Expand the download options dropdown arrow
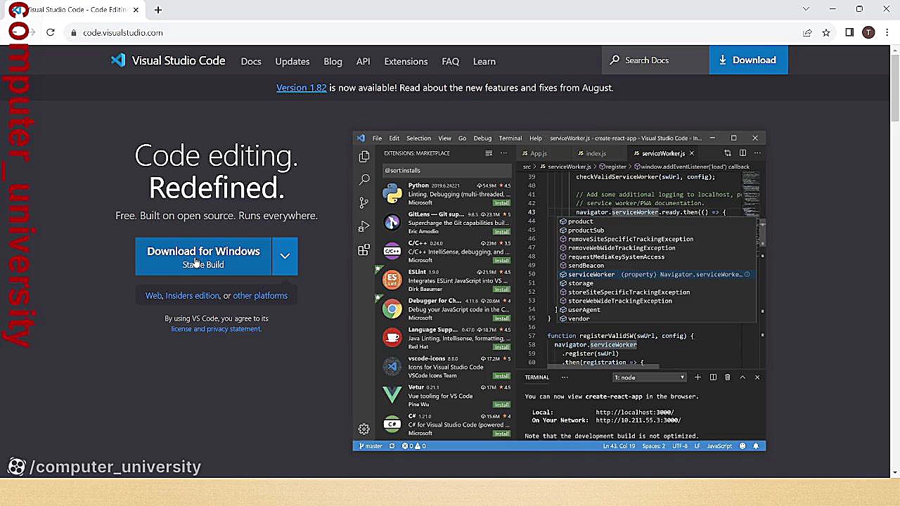 (285, 257)
